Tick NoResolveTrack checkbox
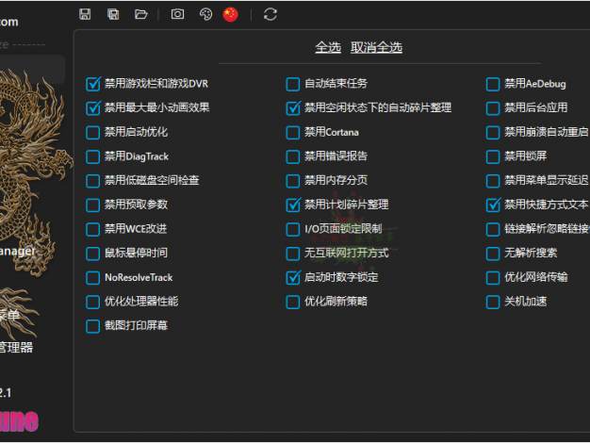The height and width of the screenshot is (443, 590). [x=93, y=278]
